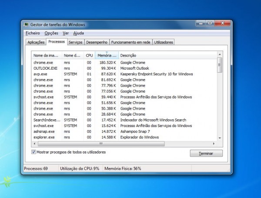This screenshot has width=261, height=198.
Task: Click the vertical scrollbar thumb
Action: point(220,65)
